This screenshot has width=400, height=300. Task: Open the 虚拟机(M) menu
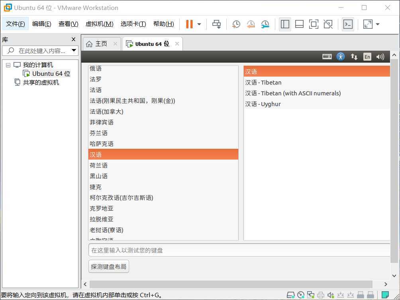click(99, 24)
